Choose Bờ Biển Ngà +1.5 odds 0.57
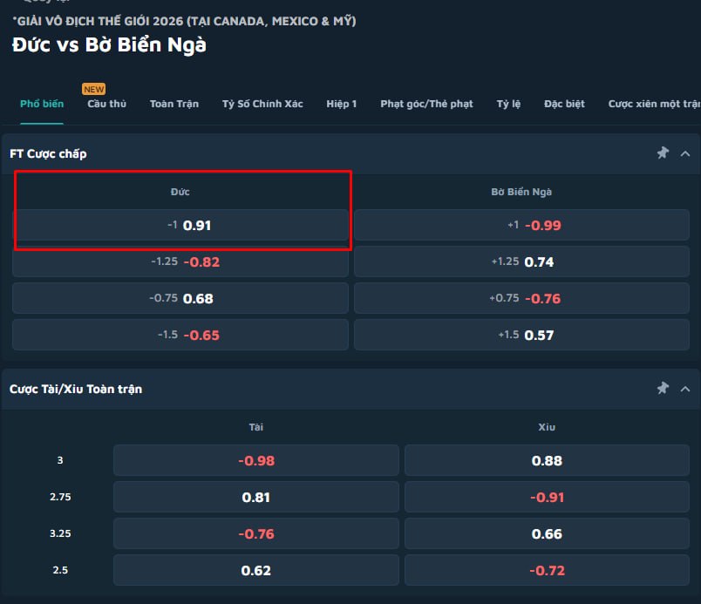 click(521, 335)
